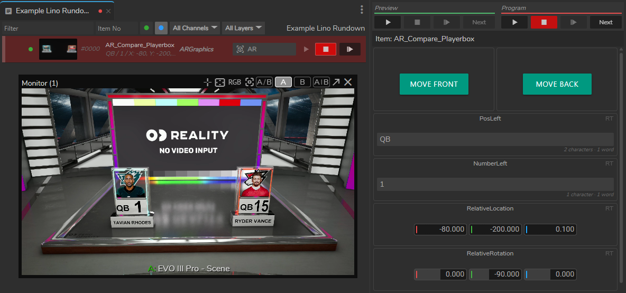Viewport: 626px width, 293px height.
Task: Edit the PosLeft text field
Action: (495, 139)
